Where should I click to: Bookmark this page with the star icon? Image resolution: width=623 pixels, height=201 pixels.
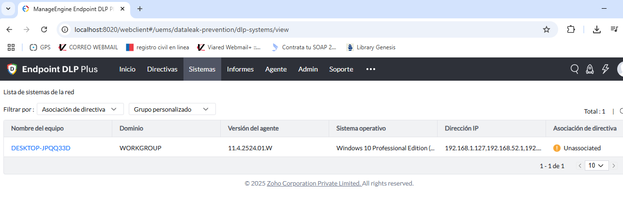547,29
